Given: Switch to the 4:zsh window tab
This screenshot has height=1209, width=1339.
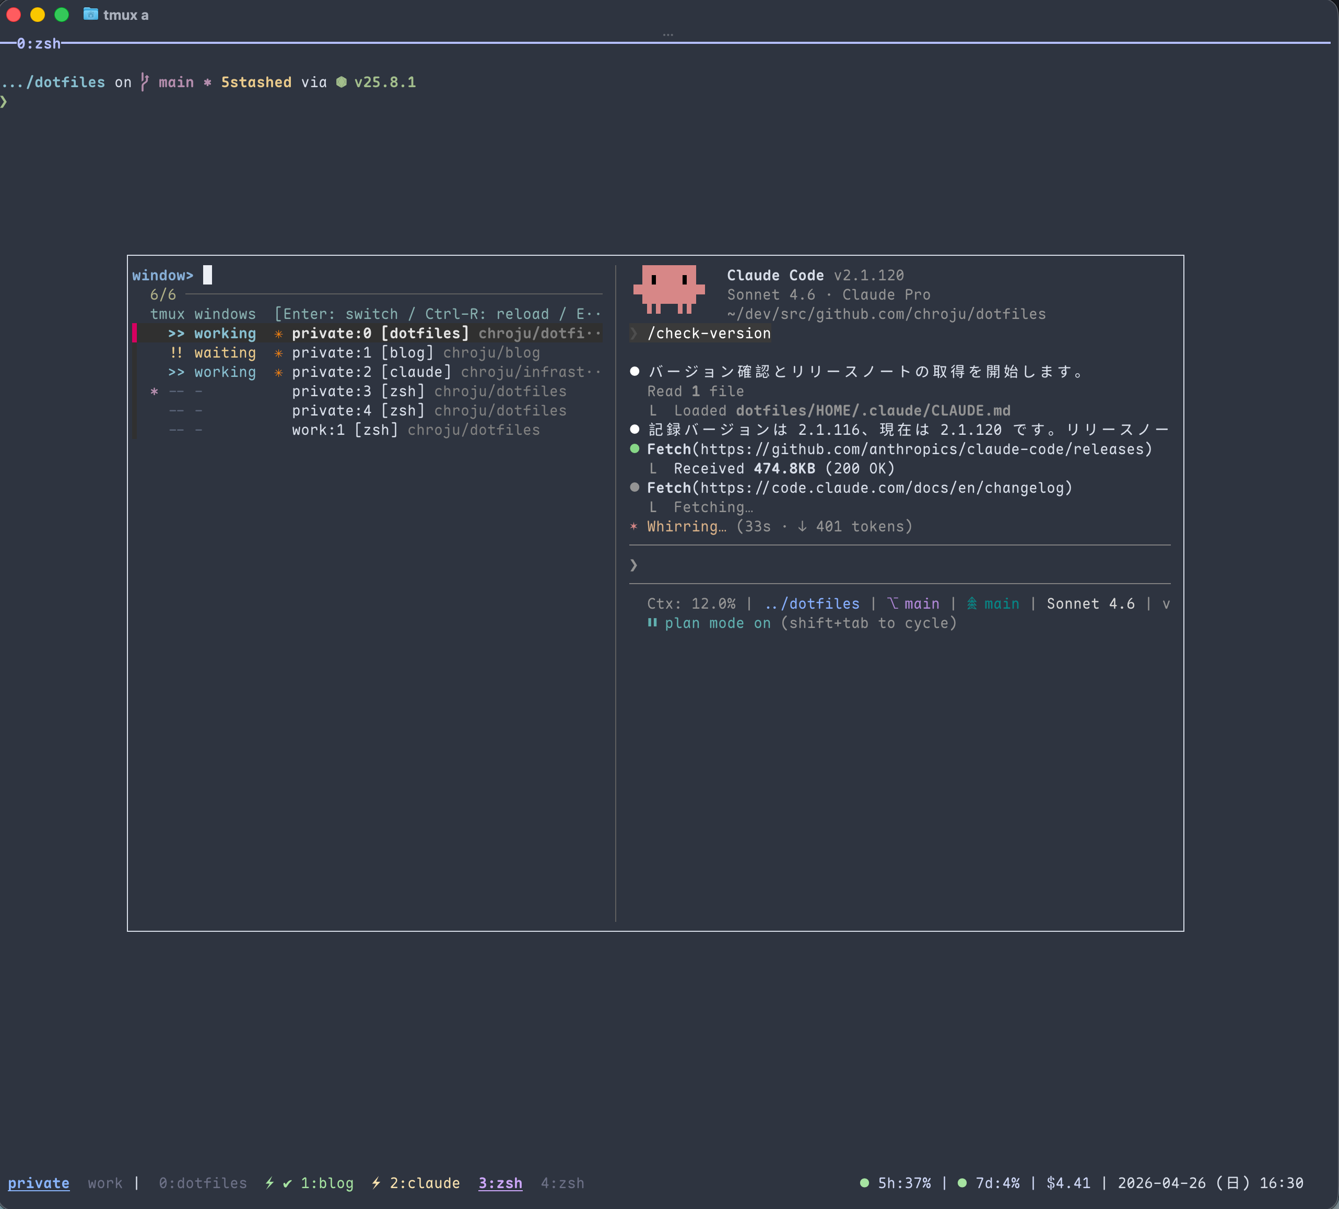Looking at the screenshot, I should [x=562, y=1183].
